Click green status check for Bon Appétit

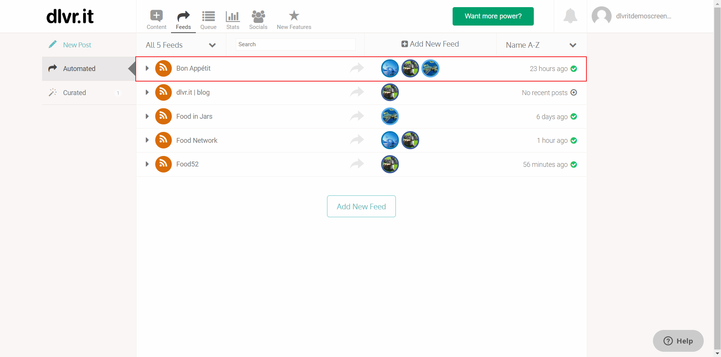coord(574,69)
